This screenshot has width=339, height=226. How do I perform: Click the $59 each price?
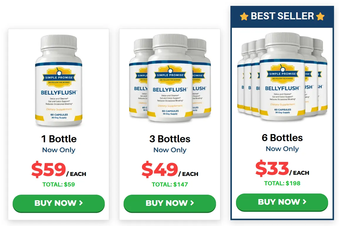coord(59,169)
